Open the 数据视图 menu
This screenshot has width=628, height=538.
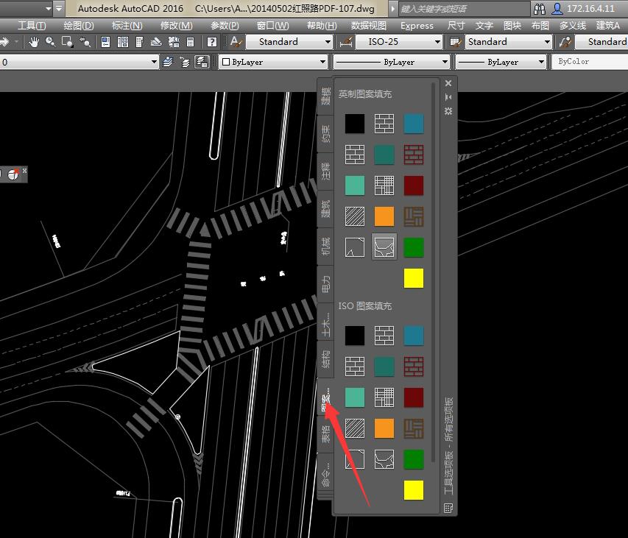[x=368, y=26]
